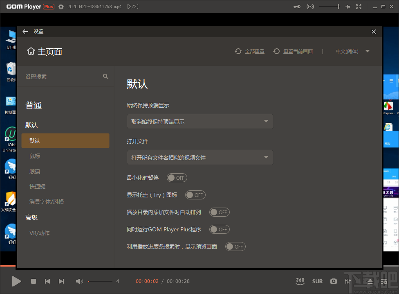
Task: Open the always-on-top dropdown menu
Action: point(200,122)
